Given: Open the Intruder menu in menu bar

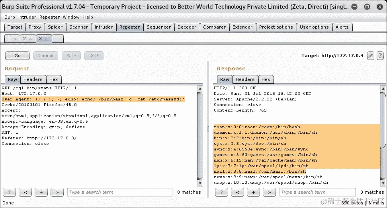Looking at the screenshot, I should [x=27, y=17].
